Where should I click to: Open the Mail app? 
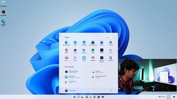tap(75, 43)
